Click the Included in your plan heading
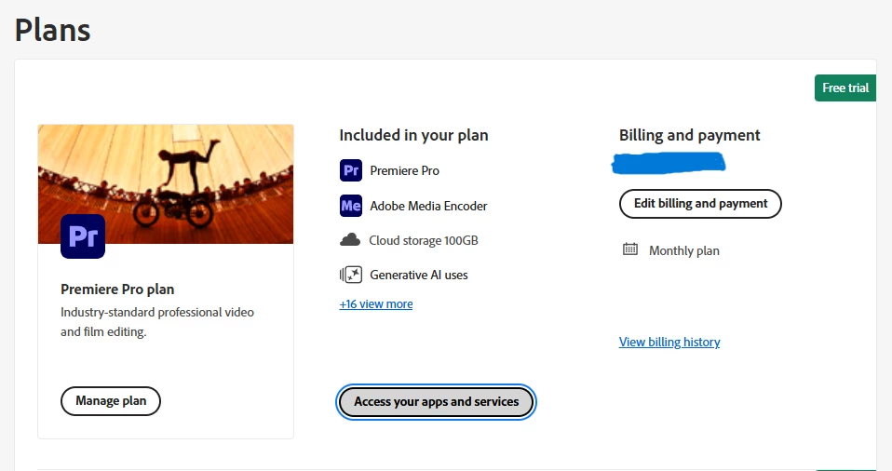 (x=414, y=135)
